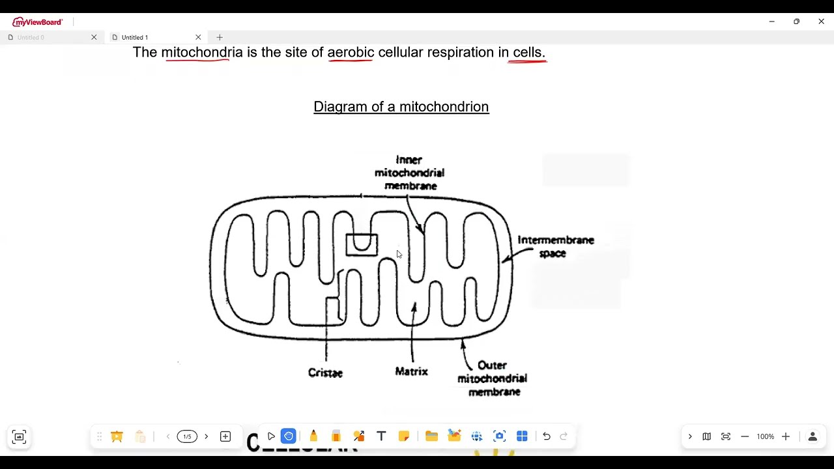Close the Untitled 1 tab
Viewport: 834px width, 469px height.
pos(198,37)
